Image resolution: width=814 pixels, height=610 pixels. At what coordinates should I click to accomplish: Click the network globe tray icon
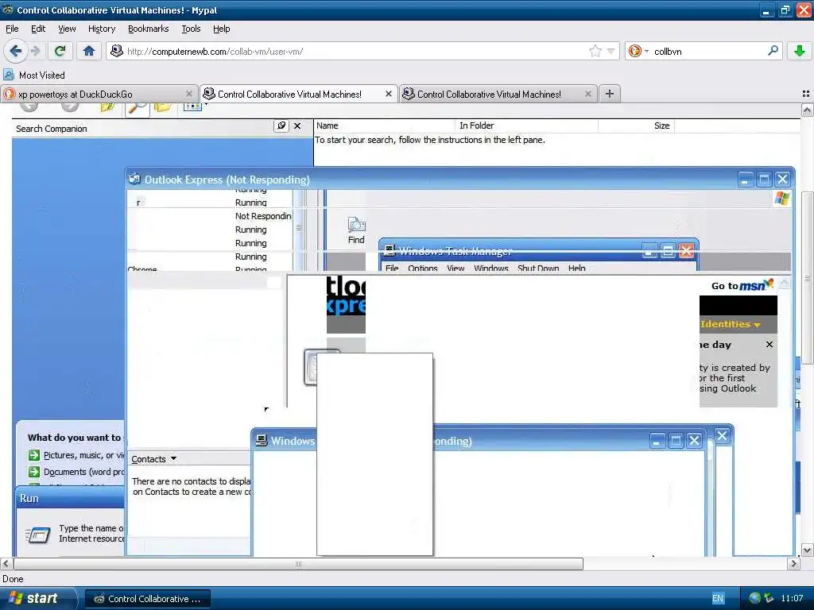(755, 598)
